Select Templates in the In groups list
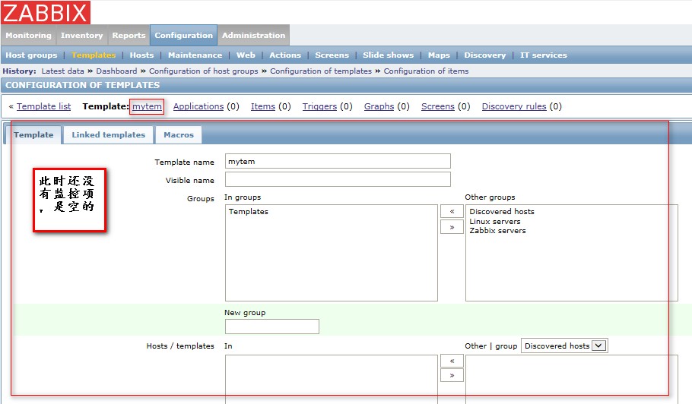 coord(249,211)
